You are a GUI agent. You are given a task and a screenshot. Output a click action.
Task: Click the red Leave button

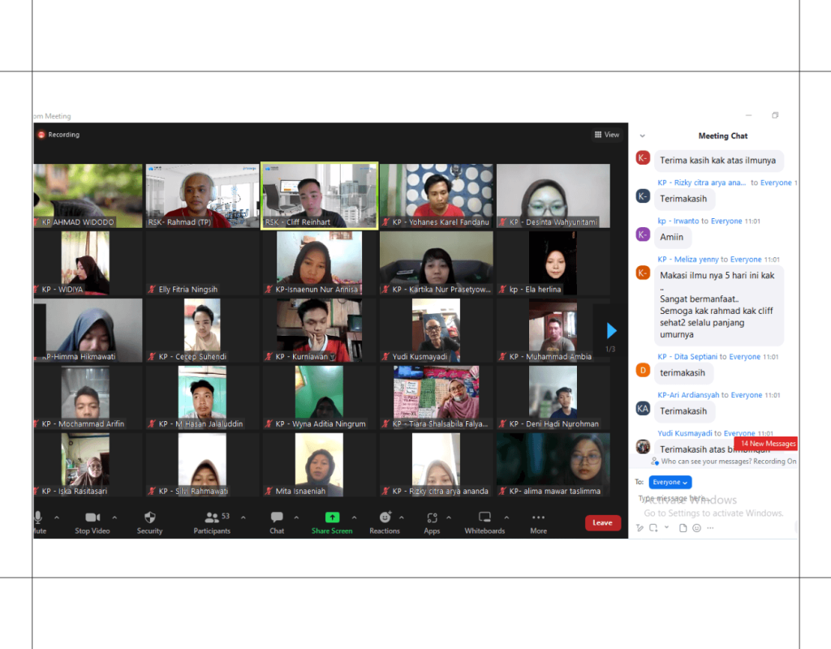602,523
